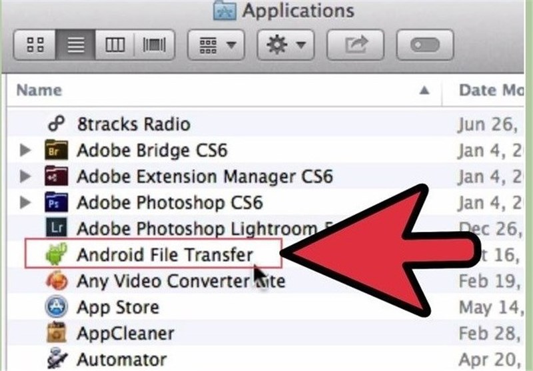Select the App Store icon
533x371 pixels.
(57, 307)
